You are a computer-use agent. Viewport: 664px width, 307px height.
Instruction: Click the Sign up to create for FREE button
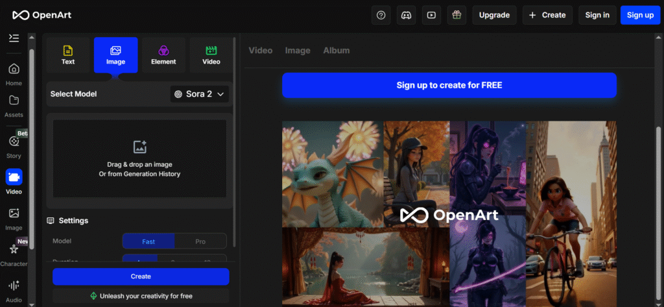(449, 85)
